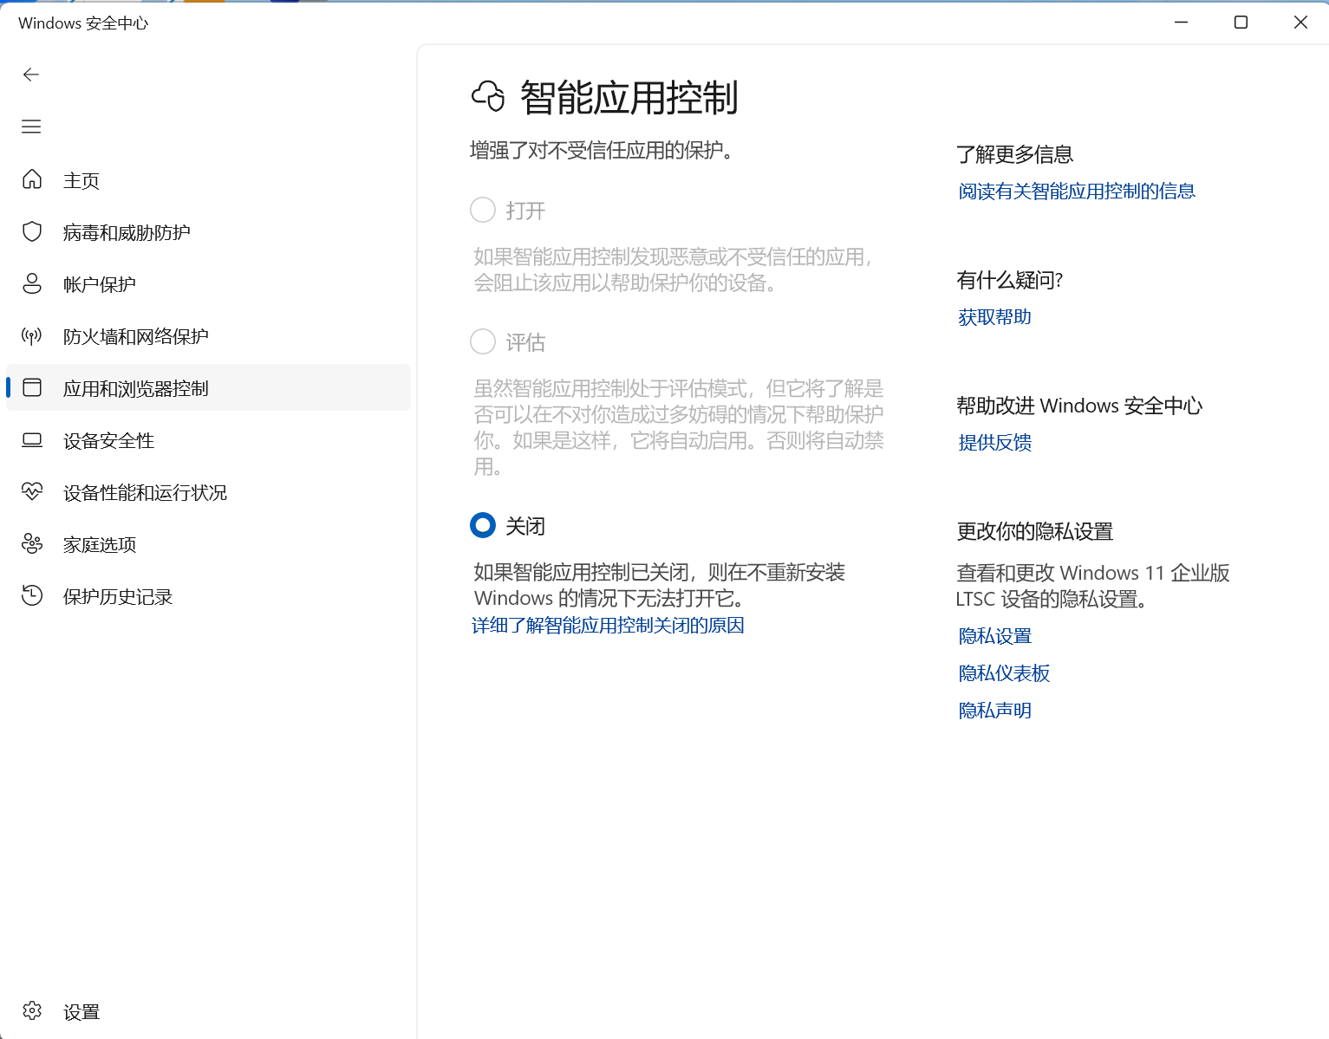1329x1039 pixels.
Task: Click the back arrow to go back
Action: click(x=31, y=75)
